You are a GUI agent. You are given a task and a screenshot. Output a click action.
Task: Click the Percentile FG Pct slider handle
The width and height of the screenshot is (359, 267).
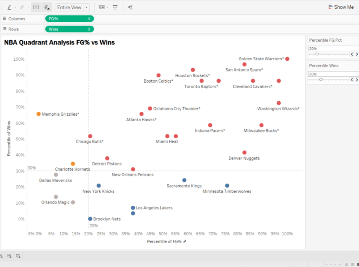click(317, 54)
